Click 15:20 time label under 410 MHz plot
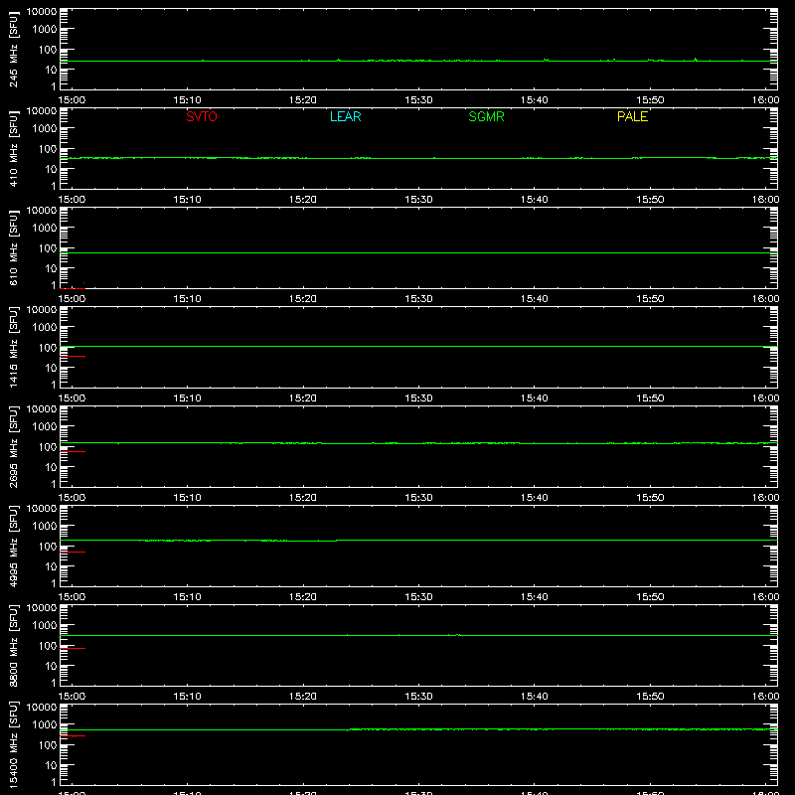This screenshot has width=795, height=795. [303, 200]
